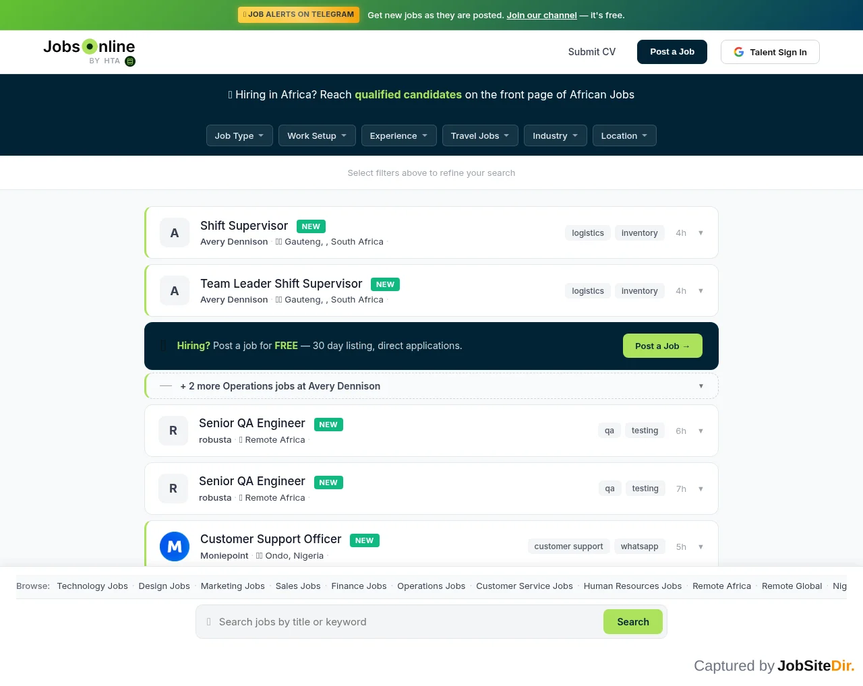Click the green Post a Job arrow button
This screenshot has width=863, height=686.
(663, 346)
